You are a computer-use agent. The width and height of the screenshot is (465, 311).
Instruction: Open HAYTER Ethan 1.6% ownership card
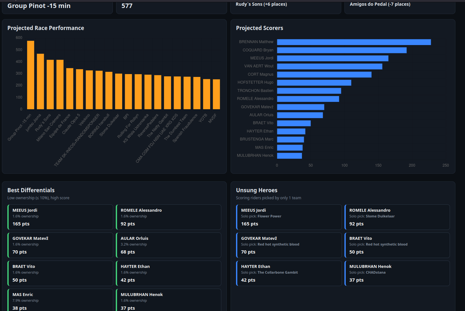coord(169,273)
